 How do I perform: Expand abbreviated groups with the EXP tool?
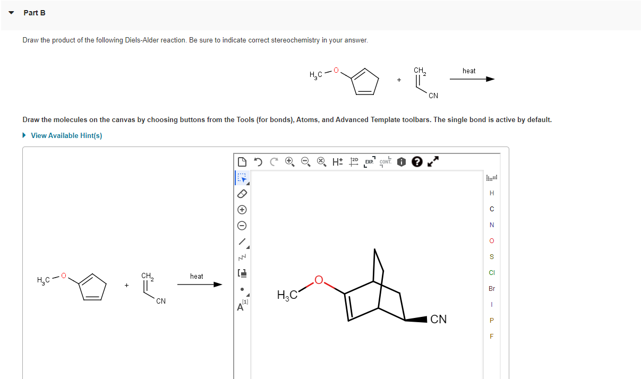(369, 162)
